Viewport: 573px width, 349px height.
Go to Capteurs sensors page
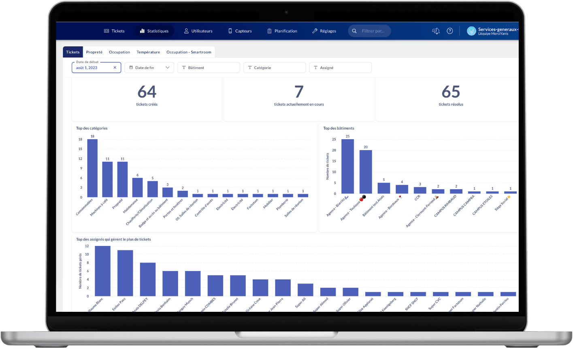pos(240,31)
